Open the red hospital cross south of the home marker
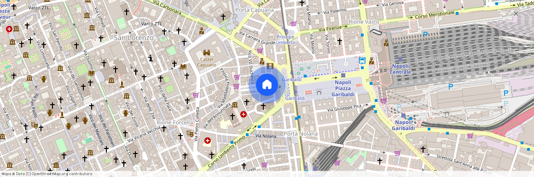The image size is (534, 177). coord(244,114)
